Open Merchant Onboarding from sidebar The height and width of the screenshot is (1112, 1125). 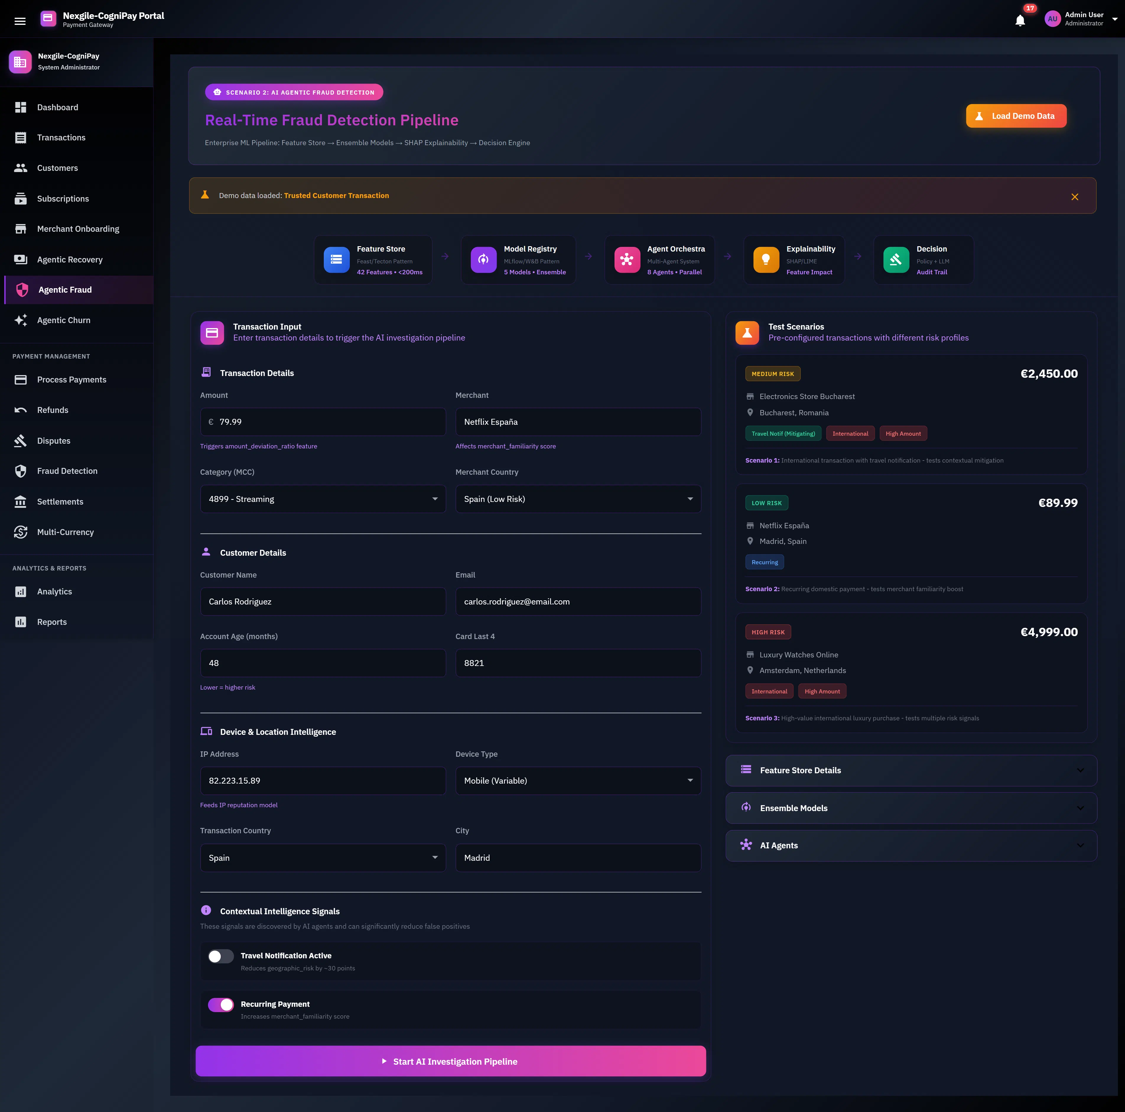tap(77, 228)
